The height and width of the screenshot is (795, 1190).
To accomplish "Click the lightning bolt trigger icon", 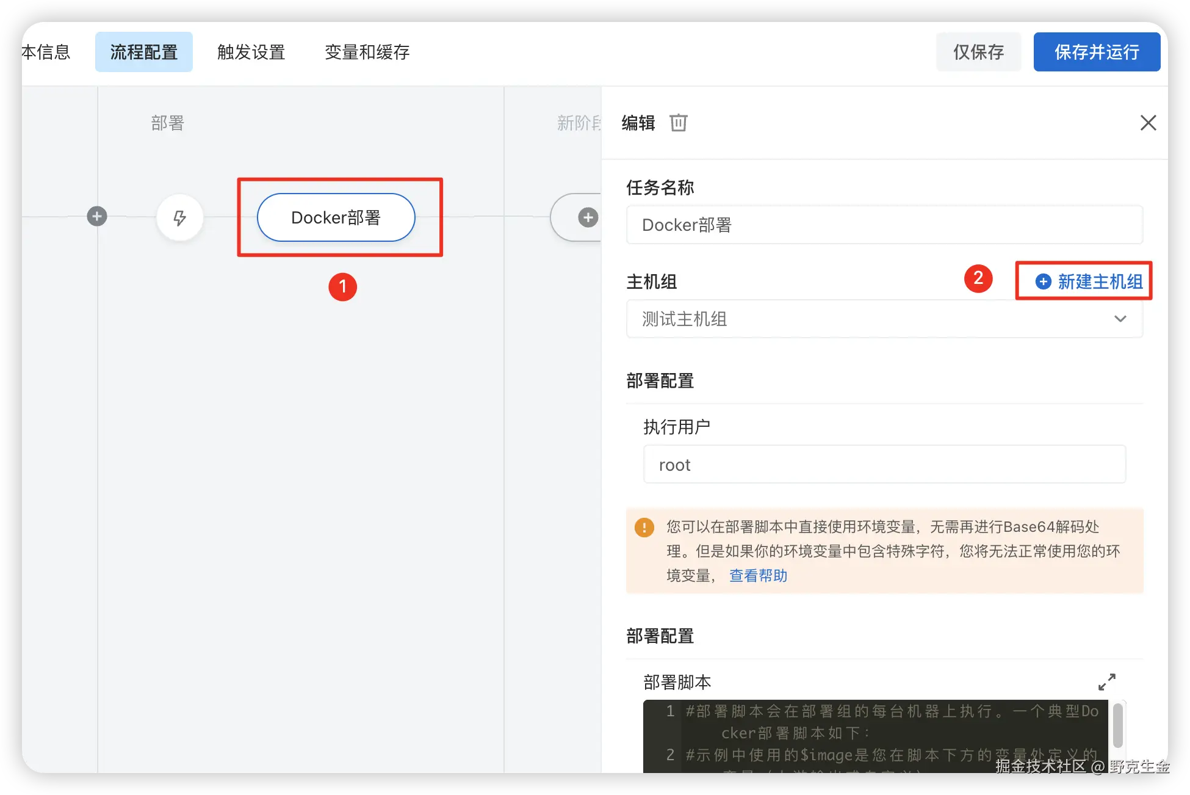I will tap(179, 217).
